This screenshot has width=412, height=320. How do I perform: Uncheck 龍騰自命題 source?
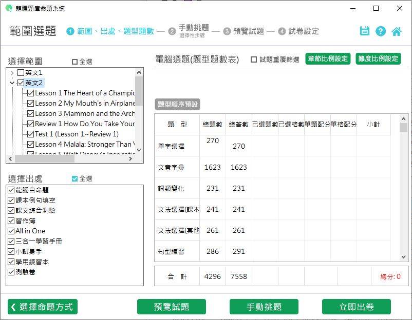coord(11,190)
